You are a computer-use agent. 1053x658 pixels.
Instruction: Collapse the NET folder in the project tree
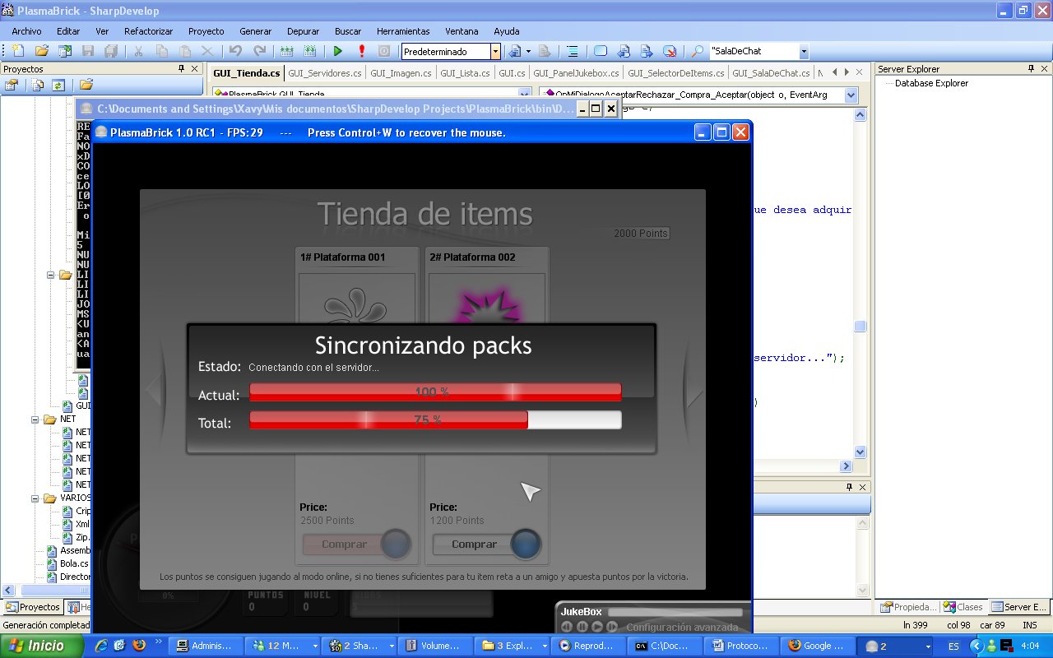(36, 419)
